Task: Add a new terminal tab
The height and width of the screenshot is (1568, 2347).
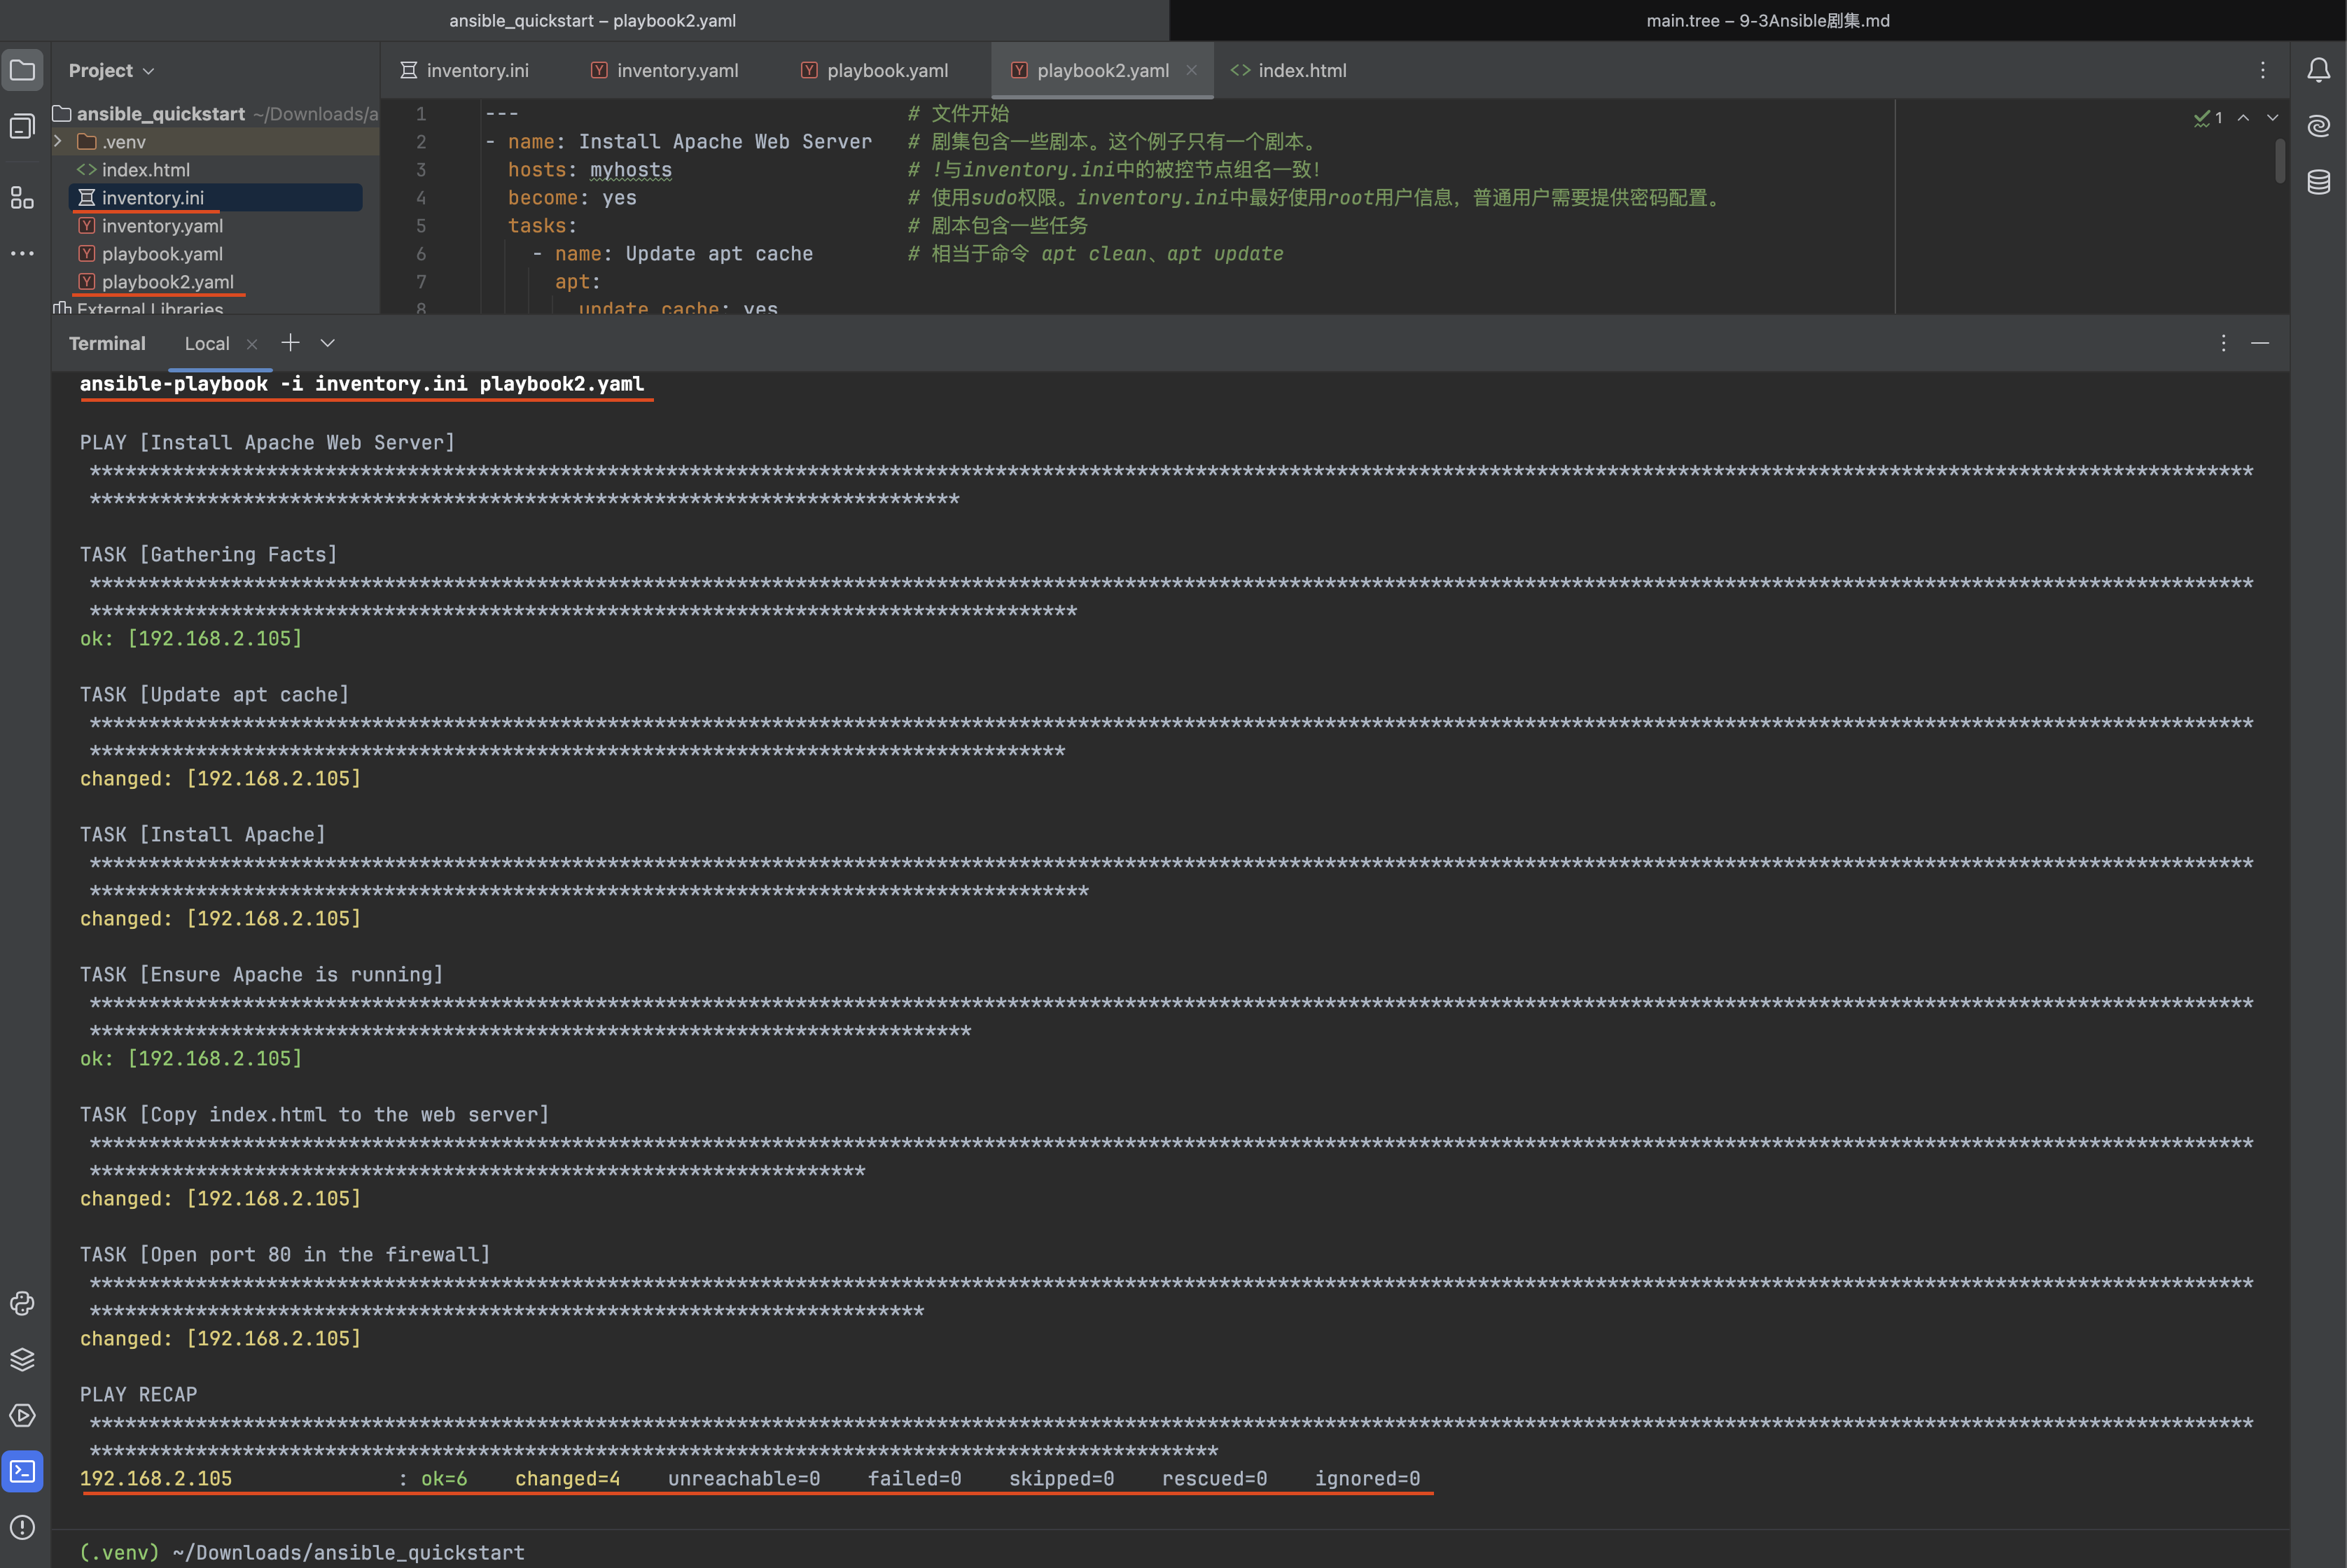Action: coord(290,343)
